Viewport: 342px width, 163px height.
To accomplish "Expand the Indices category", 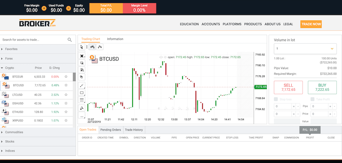I will coord(38,151).
